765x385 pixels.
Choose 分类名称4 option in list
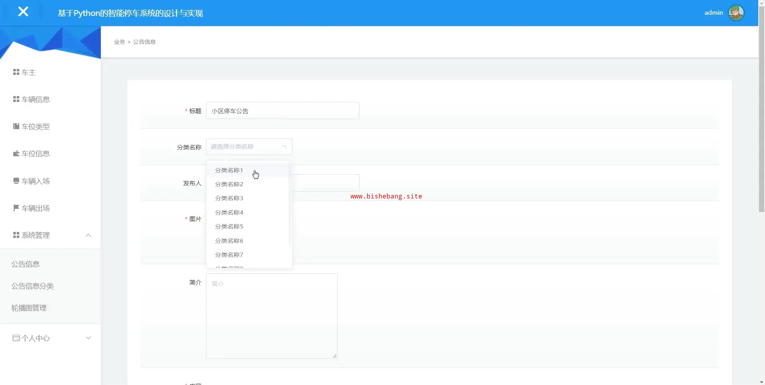coord(229,212)
